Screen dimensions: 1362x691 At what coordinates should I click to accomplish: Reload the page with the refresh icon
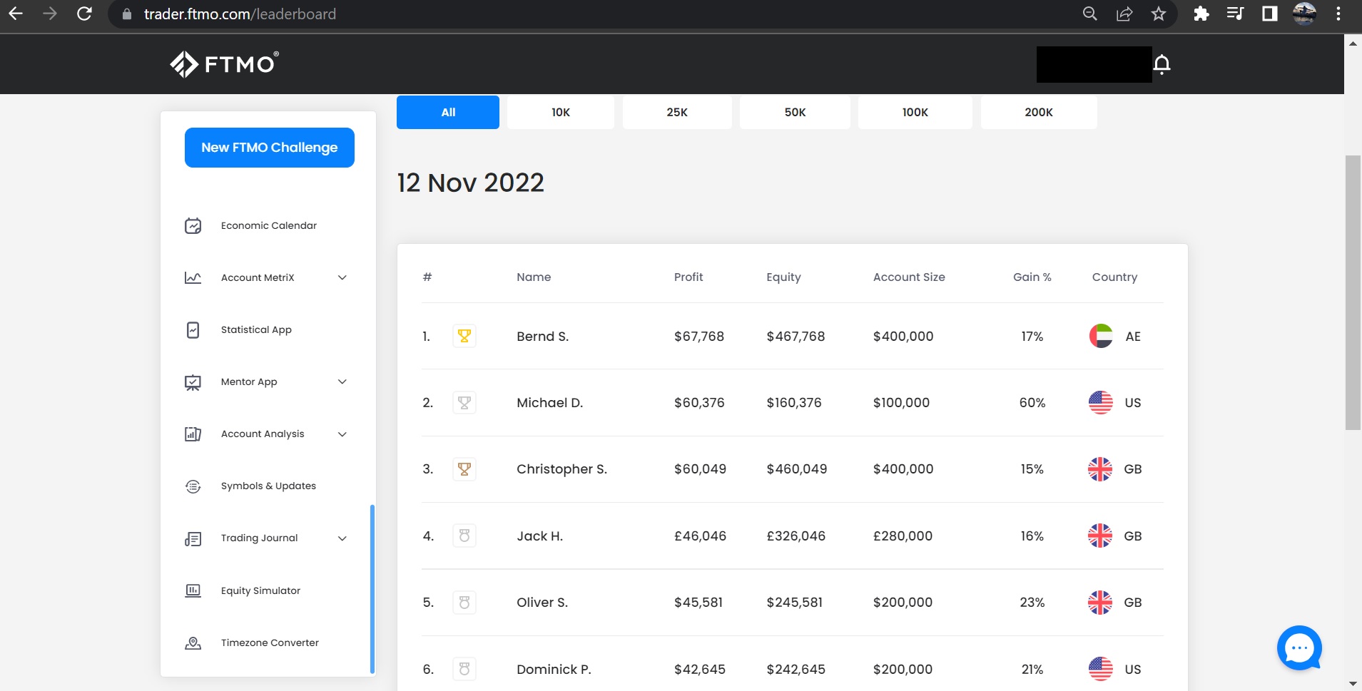pos(84,14)
